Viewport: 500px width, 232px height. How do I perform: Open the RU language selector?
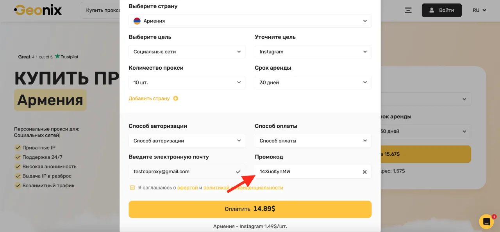tap(479, 11)
